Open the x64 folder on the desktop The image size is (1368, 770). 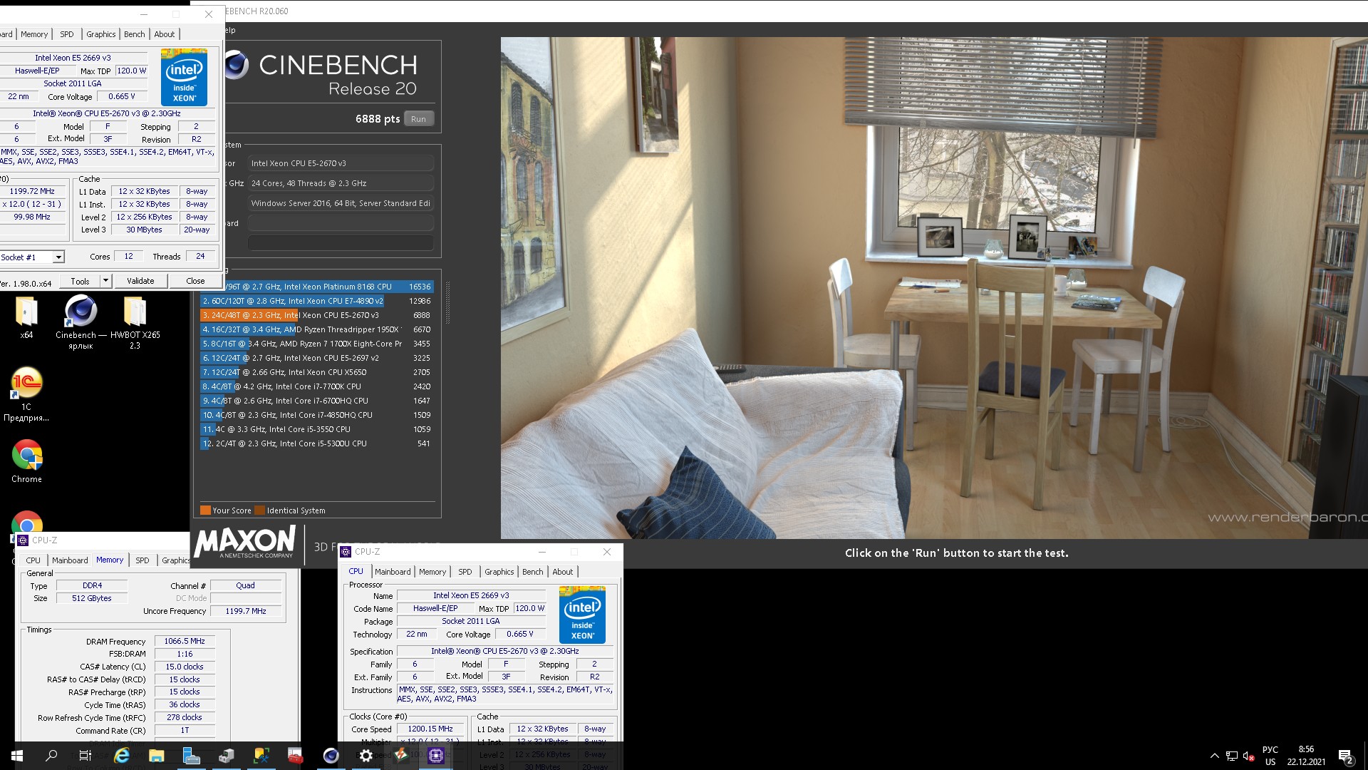(x=26, y=318)
